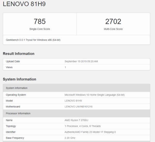This screenshot has width=155, height=142.
Task: Click the LENOVO 81H9 page title
Action: click(24, 4)
